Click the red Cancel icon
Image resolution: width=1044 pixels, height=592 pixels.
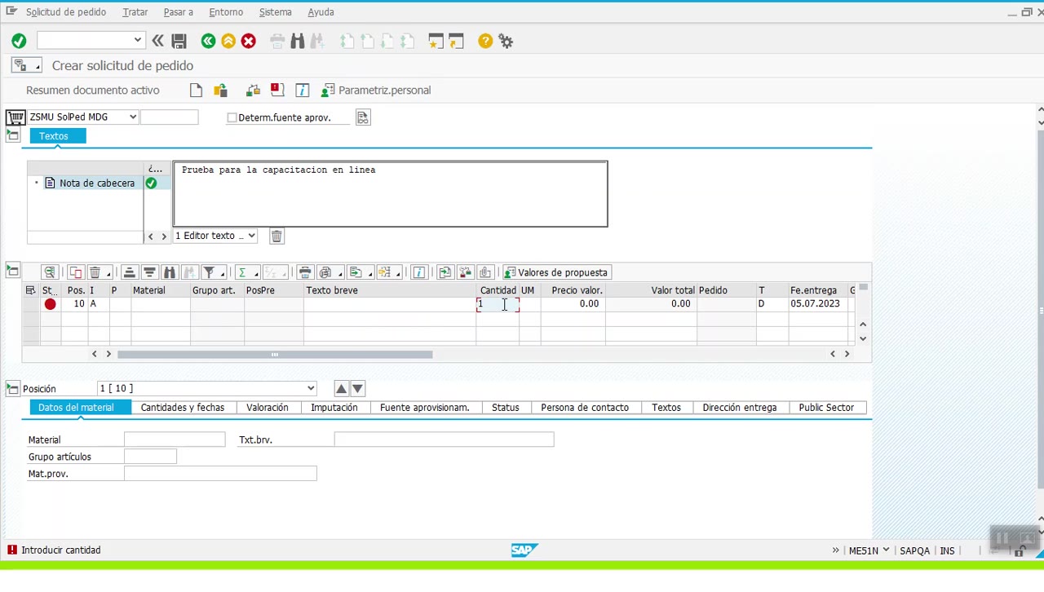click(x=249, y=41)
